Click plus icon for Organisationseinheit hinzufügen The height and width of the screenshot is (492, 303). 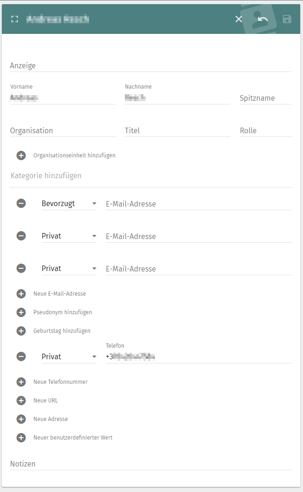[x=21, y=155]
